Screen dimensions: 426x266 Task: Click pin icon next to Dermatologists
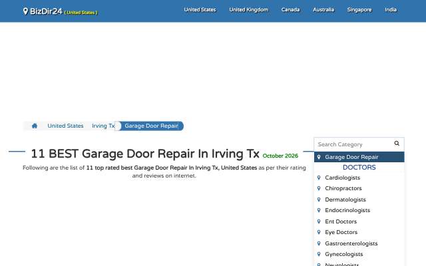point(319,199)
